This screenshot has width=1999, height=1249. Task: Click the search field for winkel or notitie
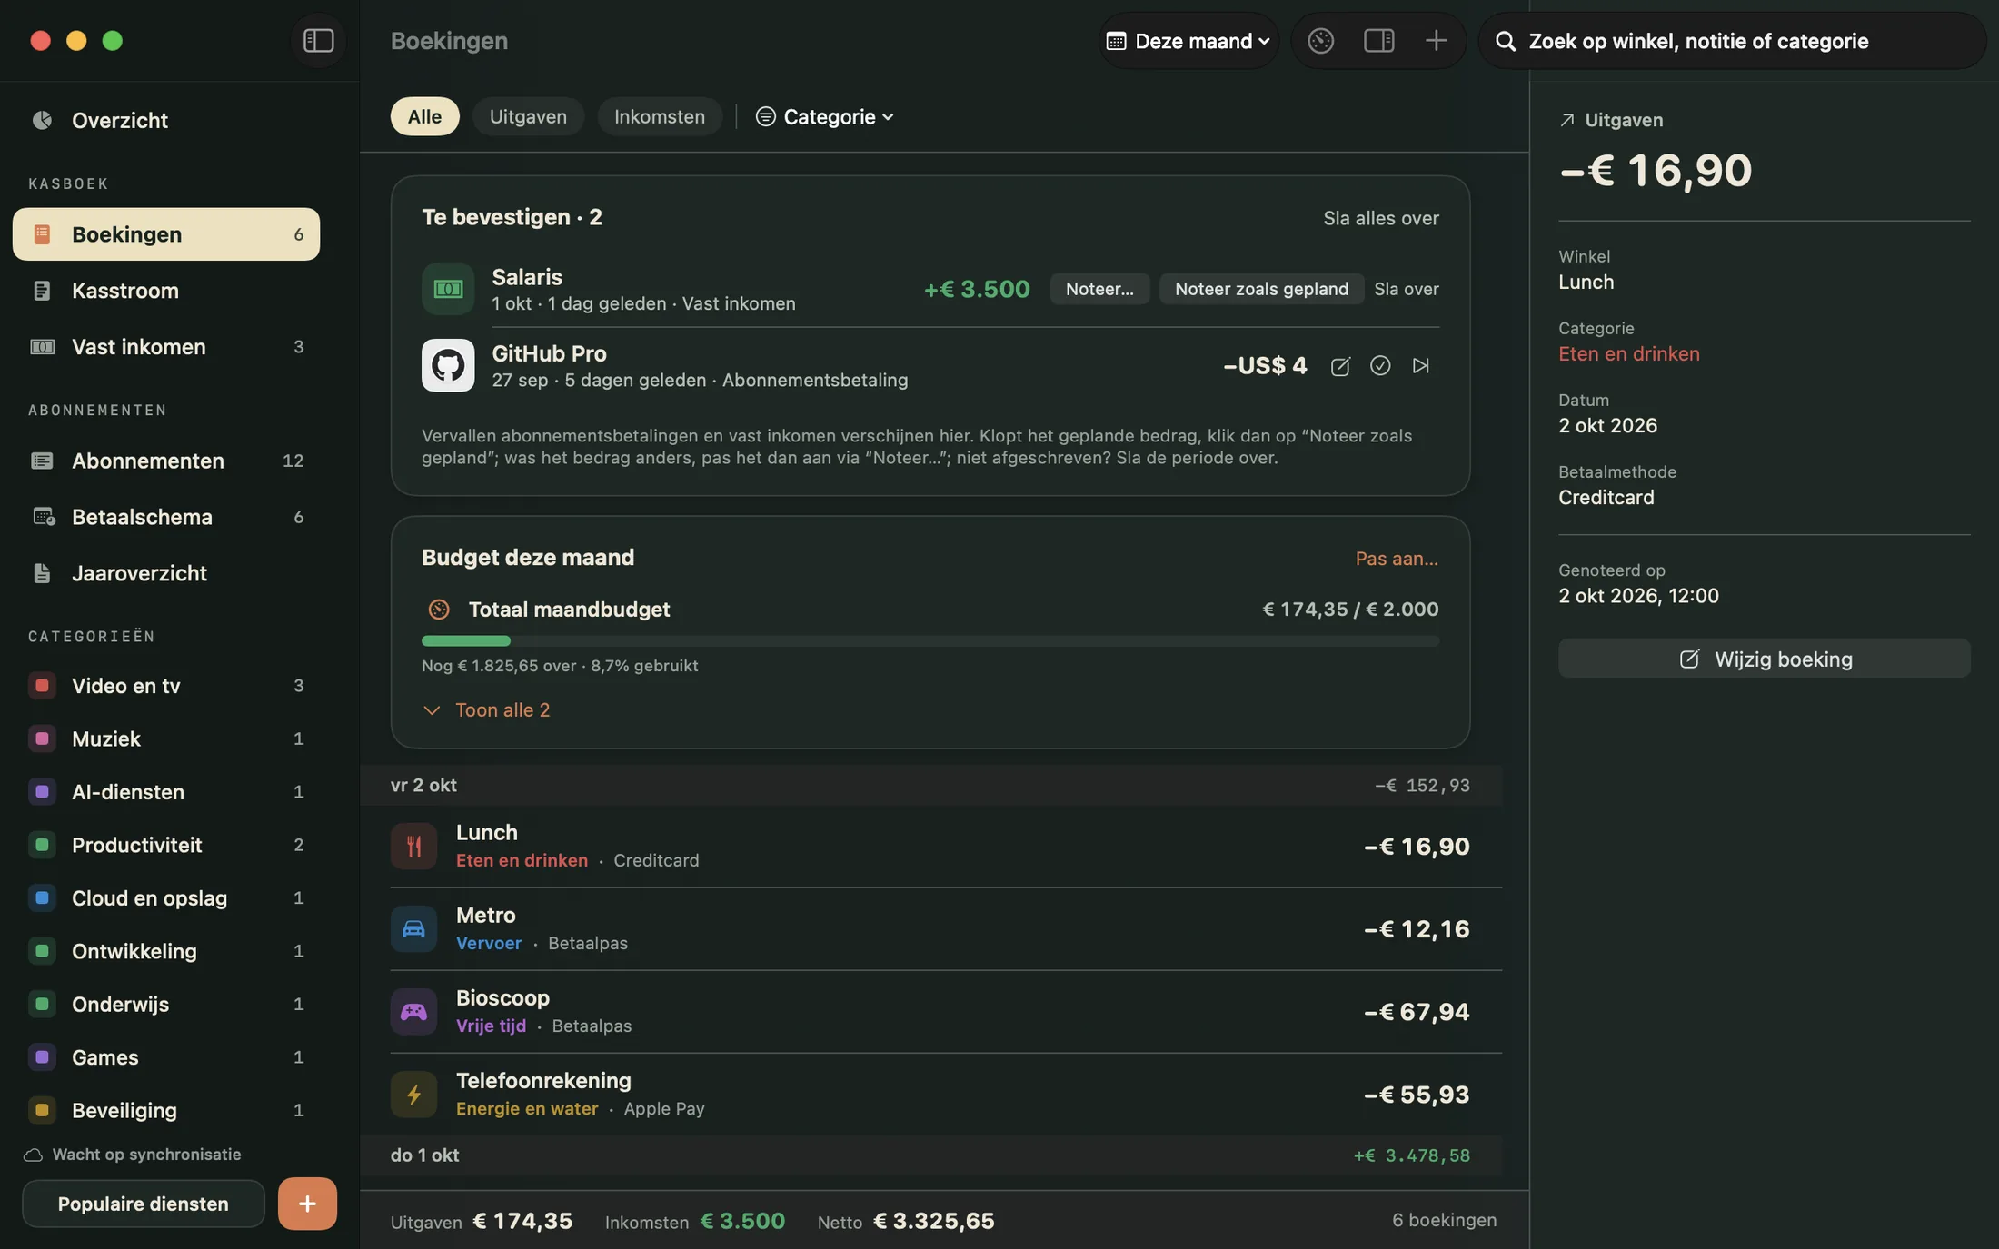(1732, 41)
